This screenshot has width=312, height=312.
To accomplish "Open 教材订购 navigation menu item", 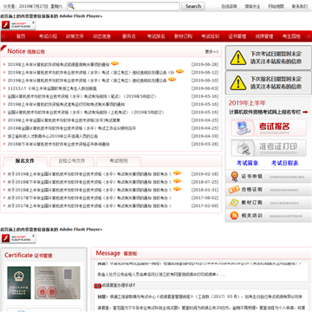I will 183,36.
